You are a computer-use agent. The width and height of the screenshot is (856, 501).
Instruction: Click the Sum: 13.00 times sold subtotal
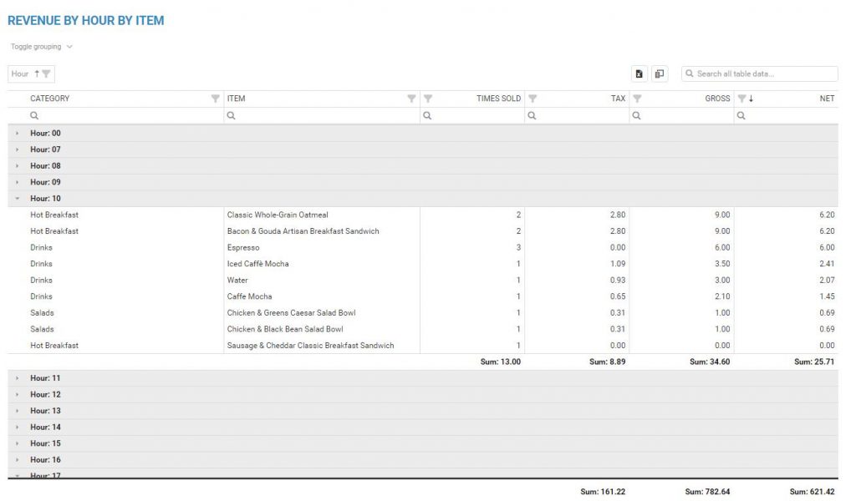[501, 362]
